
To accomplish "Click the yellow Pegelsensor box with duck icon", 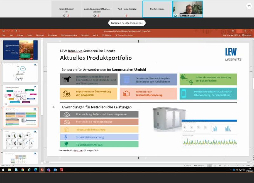I will coord(89,94).
